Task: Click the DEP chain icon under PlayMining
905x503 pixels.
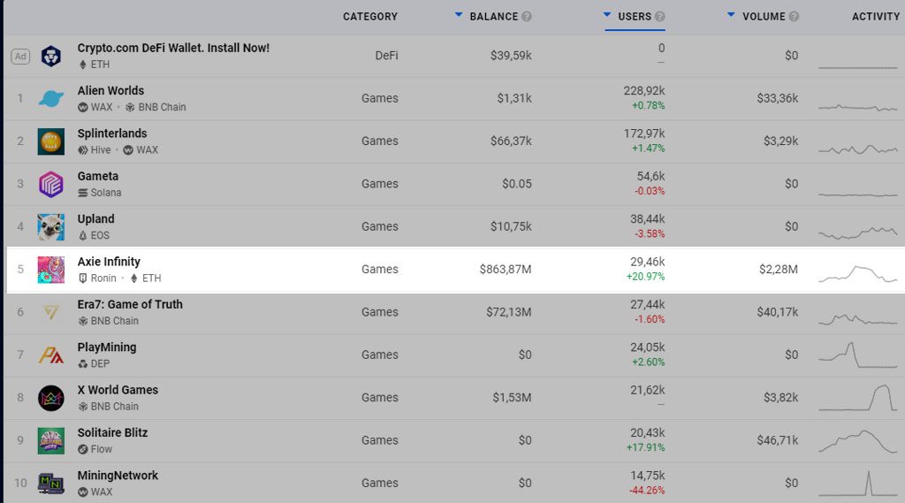Action: pyautogui.click(x=82, y=364)
